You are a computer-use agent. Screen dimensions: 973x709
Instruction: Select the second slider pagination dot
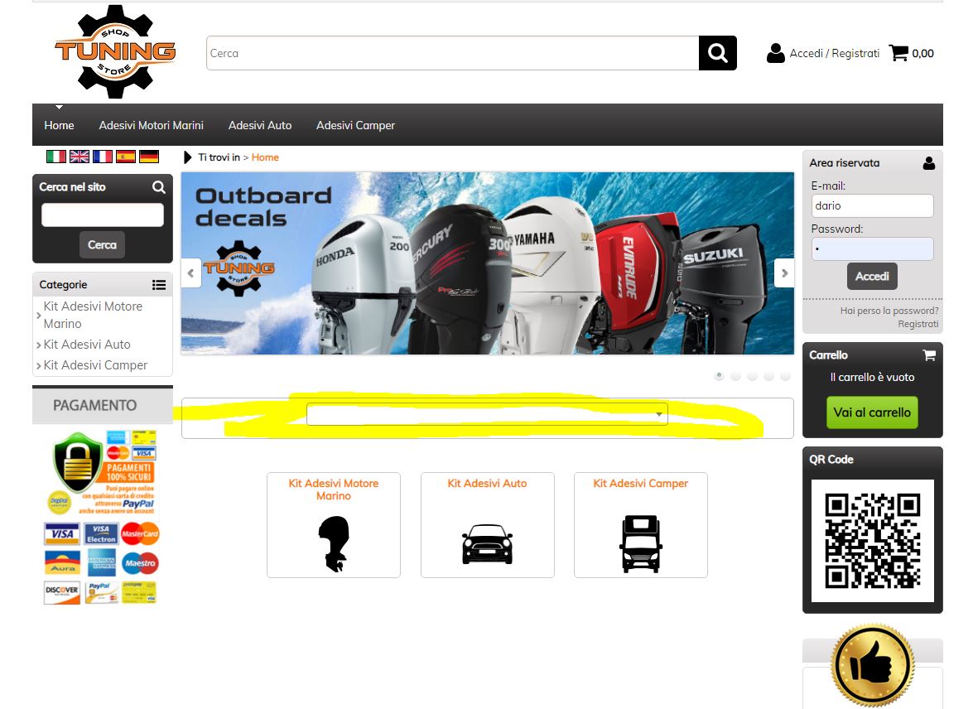pos(735,375)
